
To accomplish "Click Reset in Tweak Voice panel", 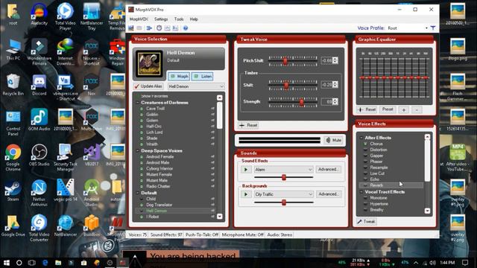I will click(248, 125).
